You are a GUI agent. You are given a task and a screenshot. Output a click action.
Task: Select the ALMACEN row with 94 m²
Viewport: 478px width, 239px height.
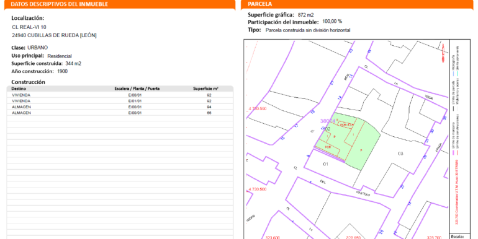[x=120, y=107]
